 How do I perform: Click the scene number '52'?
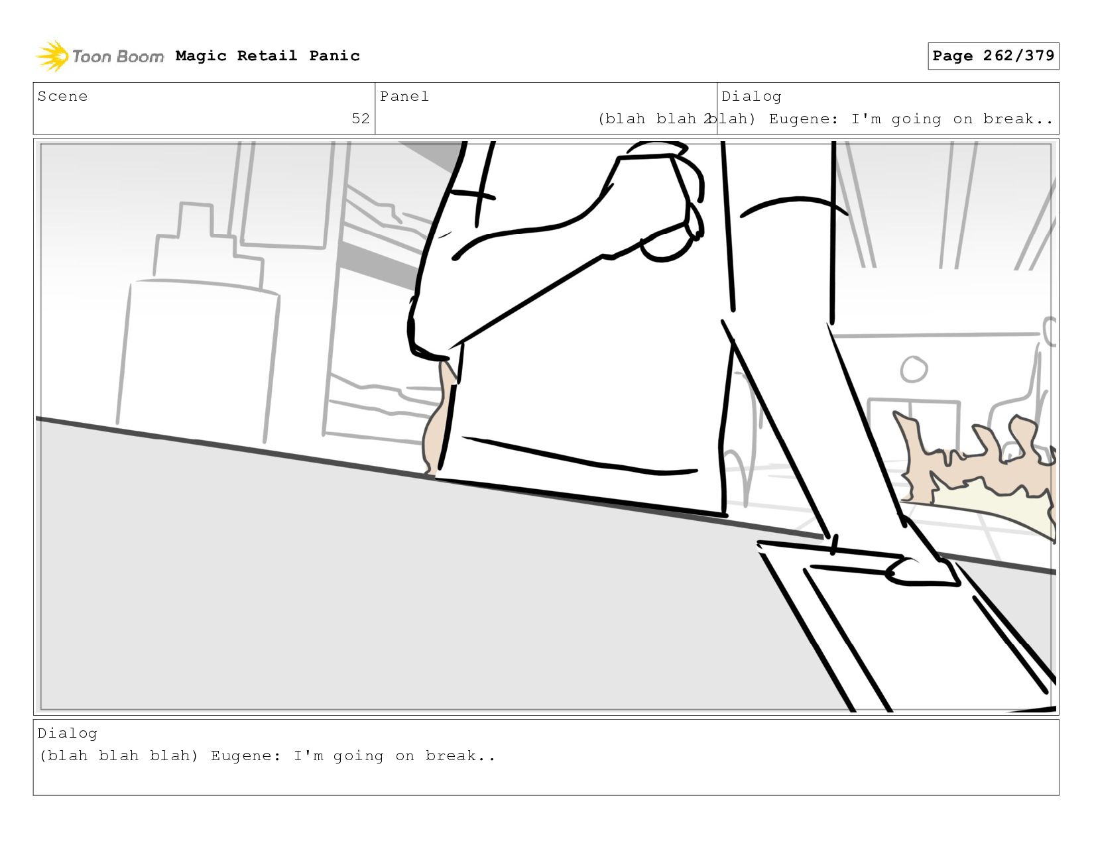pos(361,119)
